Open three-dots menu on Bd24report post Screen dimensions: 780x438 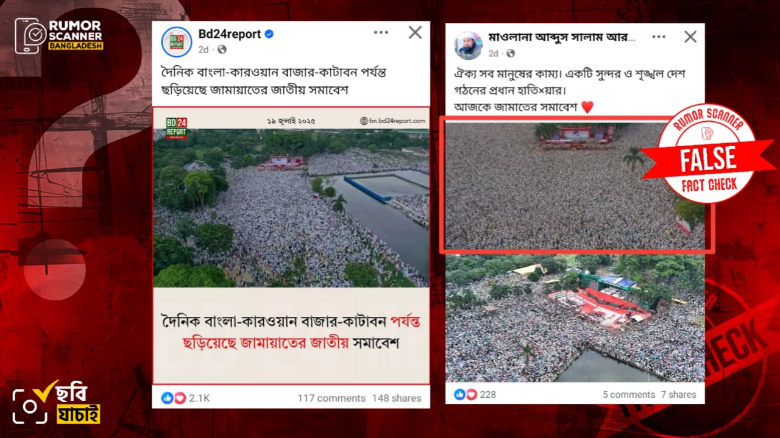click(x=380, y=32)
